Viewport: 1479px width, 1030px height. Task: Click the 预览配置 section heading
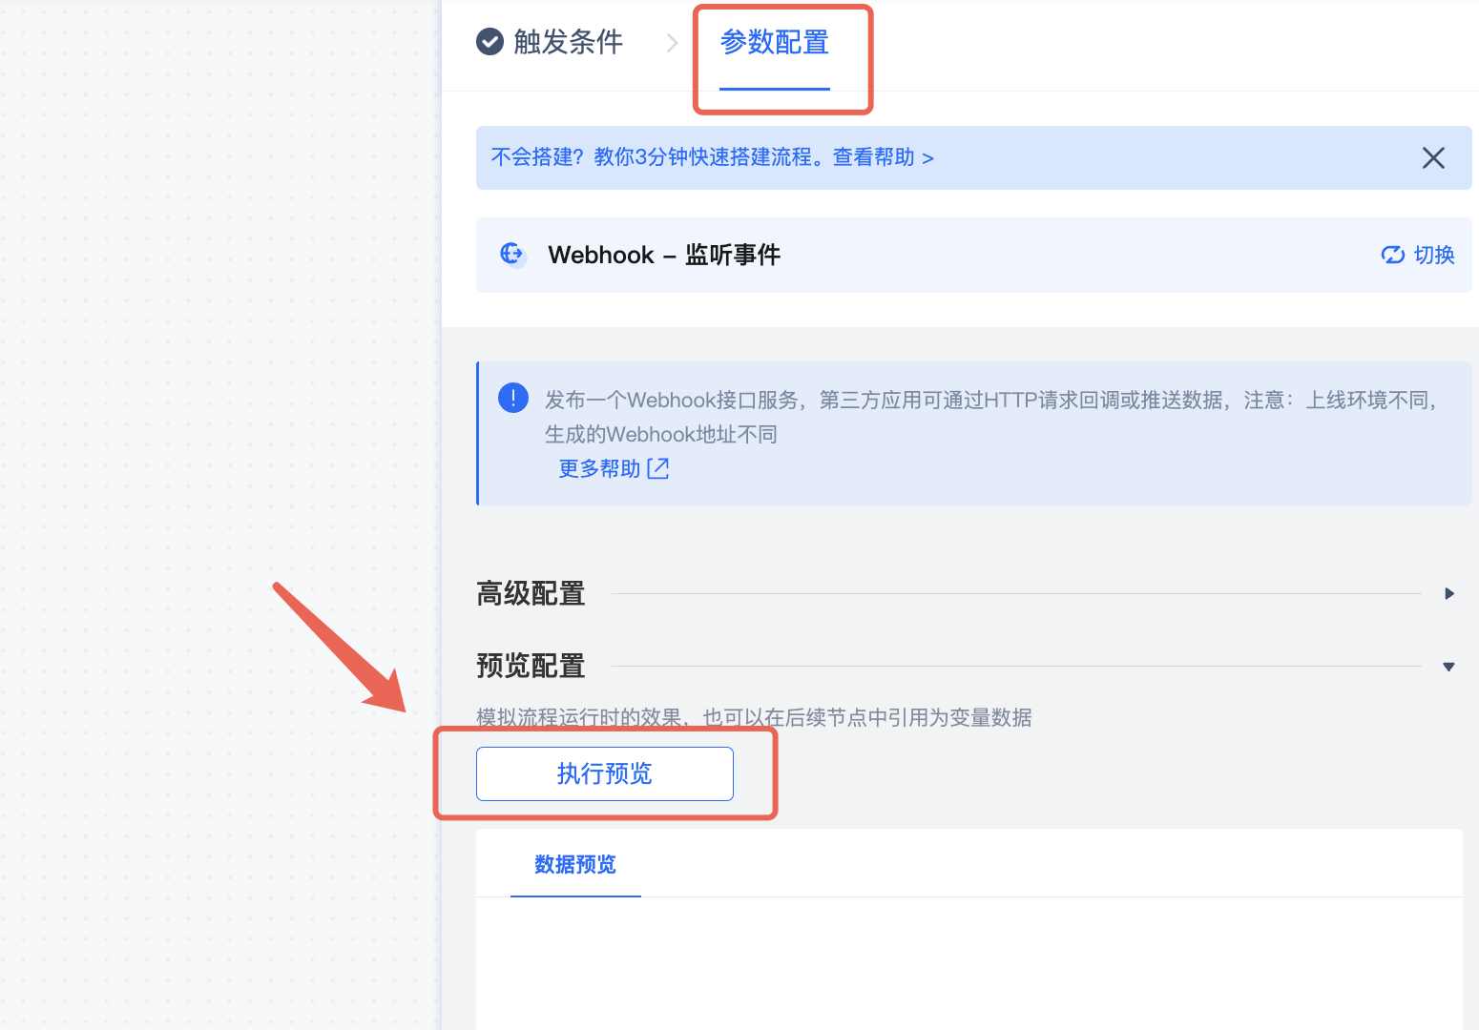531,666
